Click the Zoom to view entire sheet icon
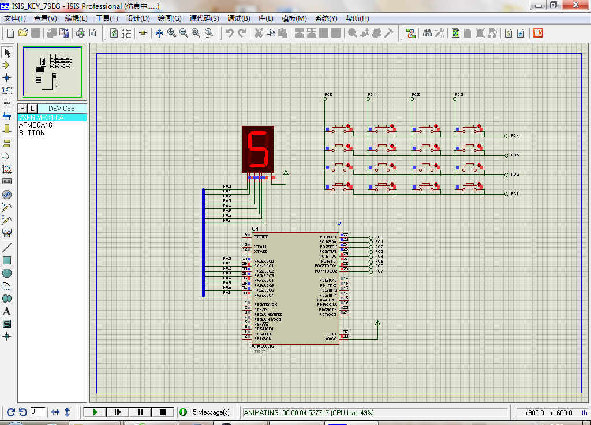This screenshot has width=591, height=425. pos(196,33)
